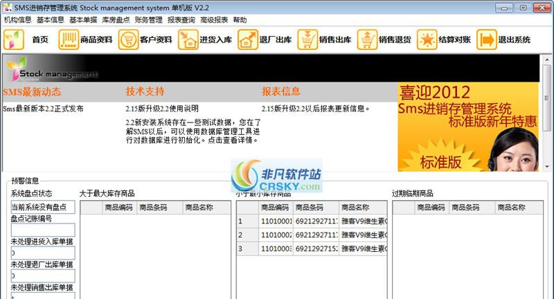
Task: Click the 未处理退厂出库单据 count field
Action: click(x=43, y=275)
